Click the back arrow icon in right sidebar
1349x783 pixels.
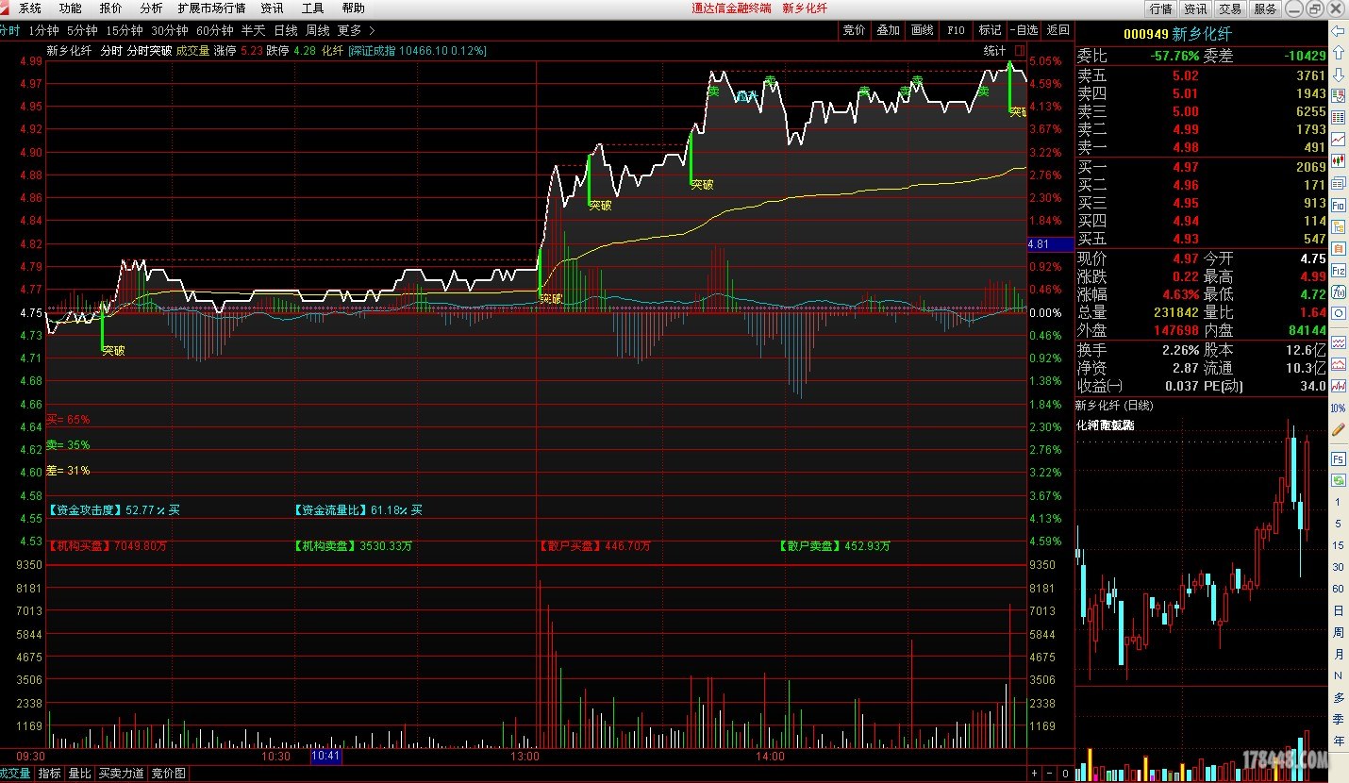(1338, 30)
